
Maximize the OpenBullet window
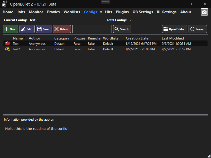pyautogui.click(x=193, y=4)
